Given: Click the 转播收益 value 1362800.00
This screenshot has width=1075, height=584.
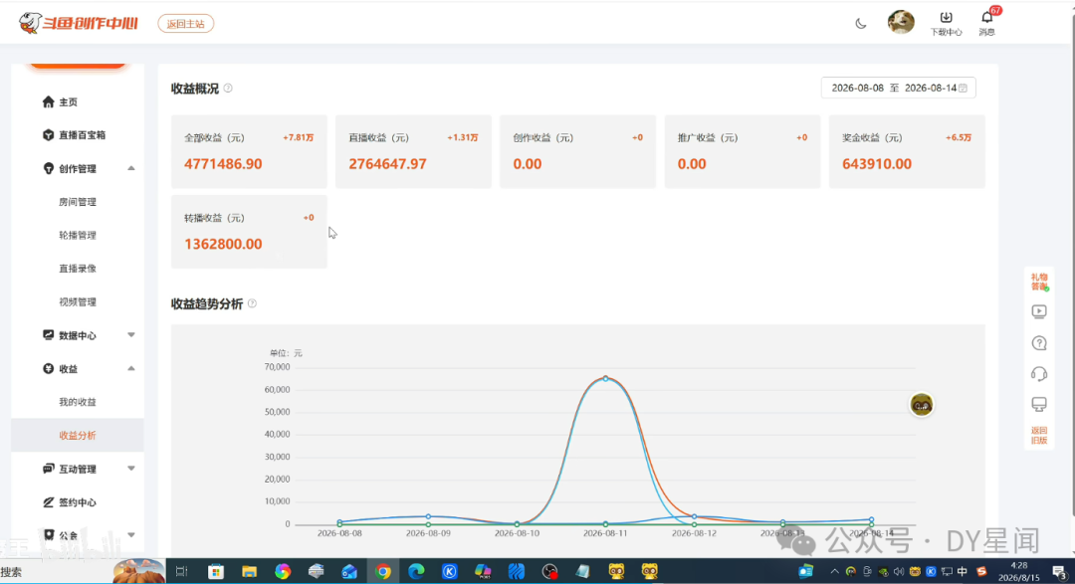Looking at the screenshot, I should click(223, 244).
